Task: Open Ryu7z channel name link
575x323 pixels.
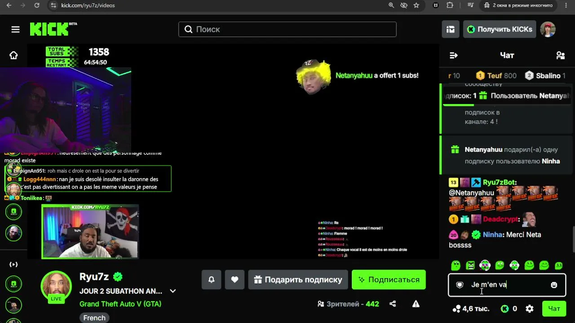Action: pos(94,277)
